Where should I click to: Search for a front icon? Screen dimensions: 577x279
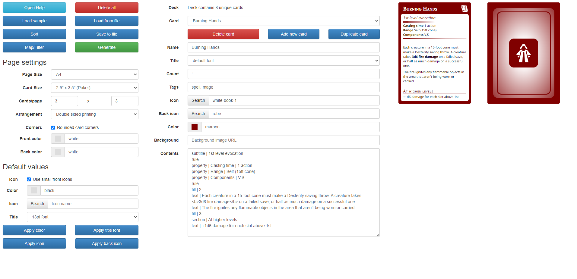(x=198, y=100)
